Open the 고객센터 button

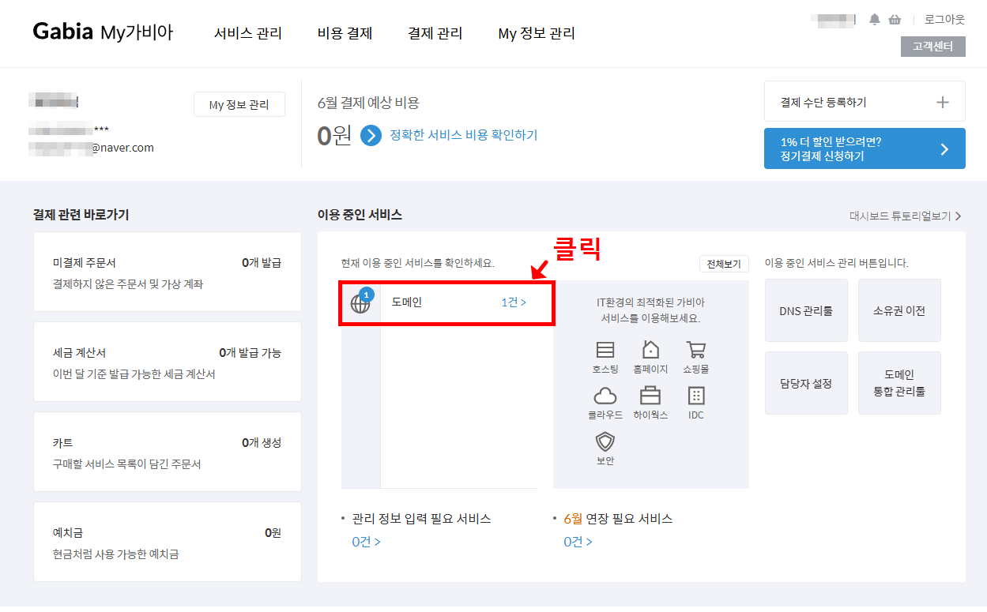[x=933, y=47]
